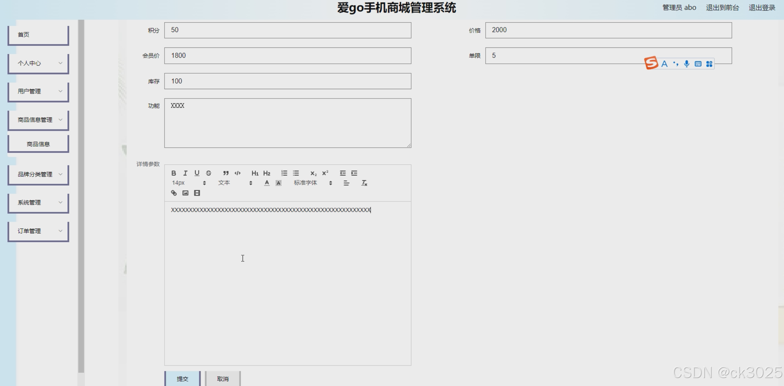
Task: Insert a code block via the editor toolbar
Action: click(x=238, y=173)
